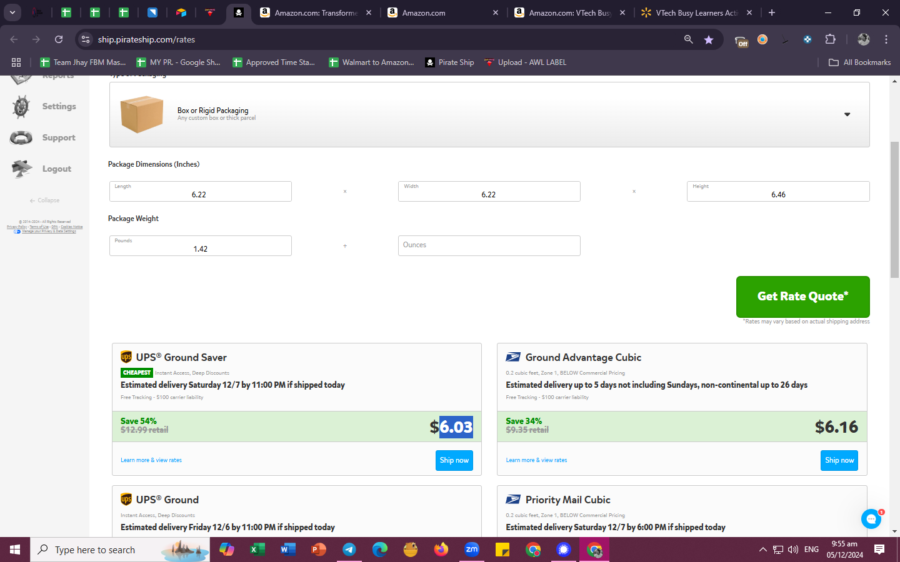Switch to Amazon.com: Transformers tab
The width and height of the screenshot is (900, 562).
pyautogui.click(x=316, y=12)
